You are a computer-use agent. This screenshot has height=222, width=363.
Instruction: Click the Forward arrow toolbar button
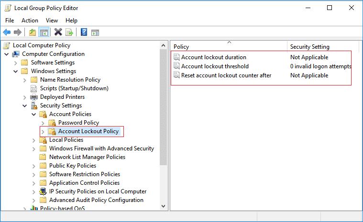[x=18, y=32]
